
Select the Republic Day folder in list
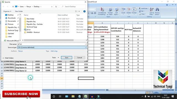[31, 21]
